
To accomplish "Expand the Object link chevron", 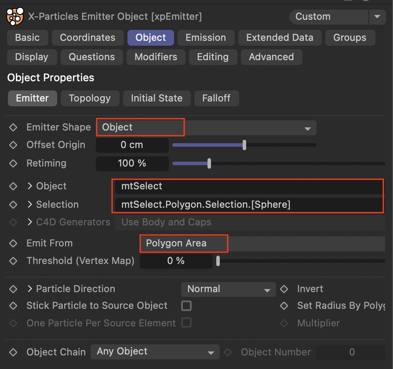I will coord(30,186).
